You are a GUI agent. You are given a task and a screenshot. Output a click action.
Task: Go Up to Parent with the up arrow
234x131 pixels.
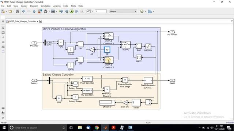[34, 11]
